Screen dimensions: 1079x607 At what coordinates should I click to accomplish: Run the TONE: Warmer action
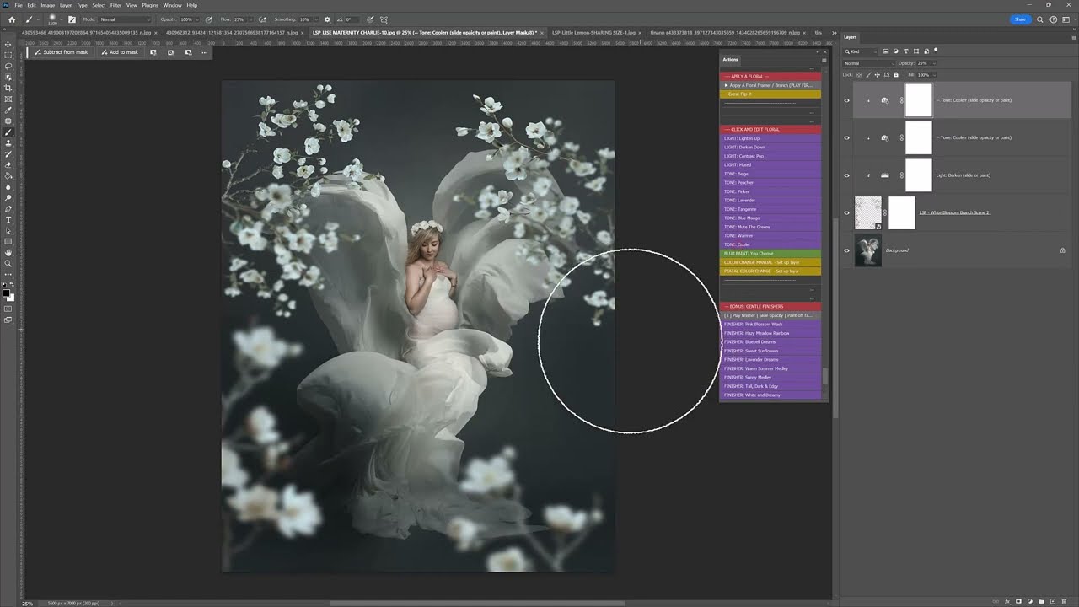tap(738, 236)
